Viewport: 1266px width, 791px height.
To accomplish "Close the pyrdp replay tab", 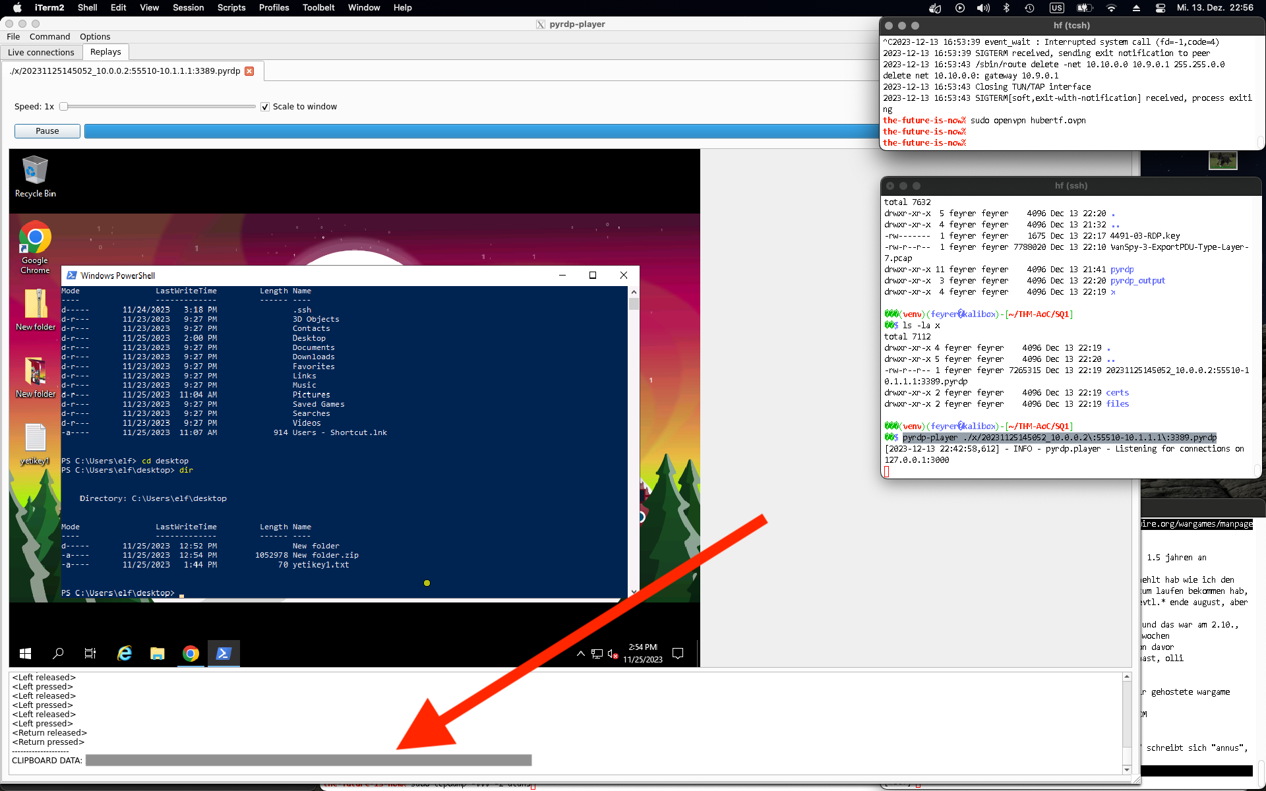I will [249, 71].
